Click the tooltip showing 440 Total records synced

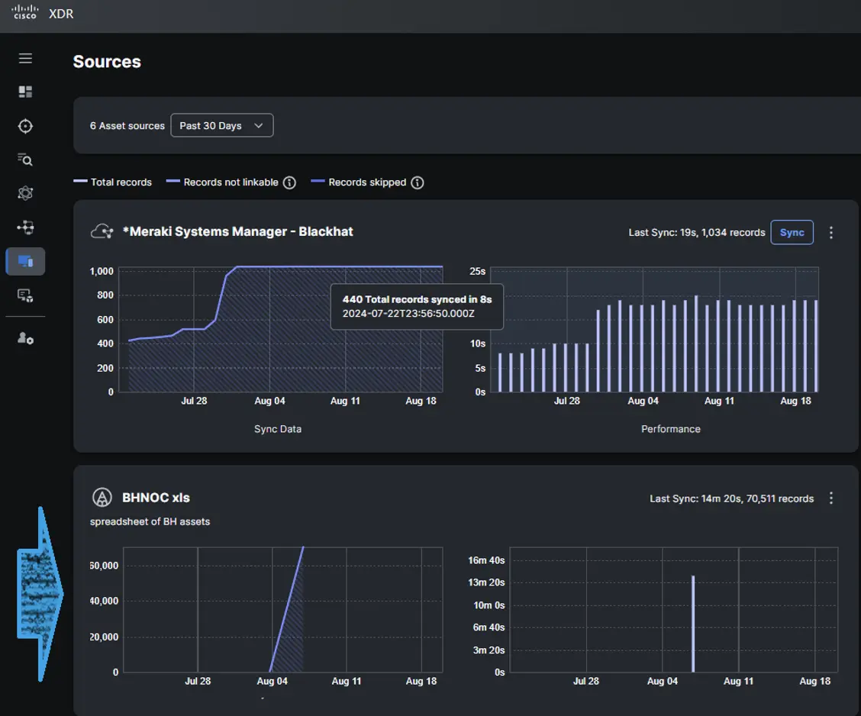(x=417, y=306)
